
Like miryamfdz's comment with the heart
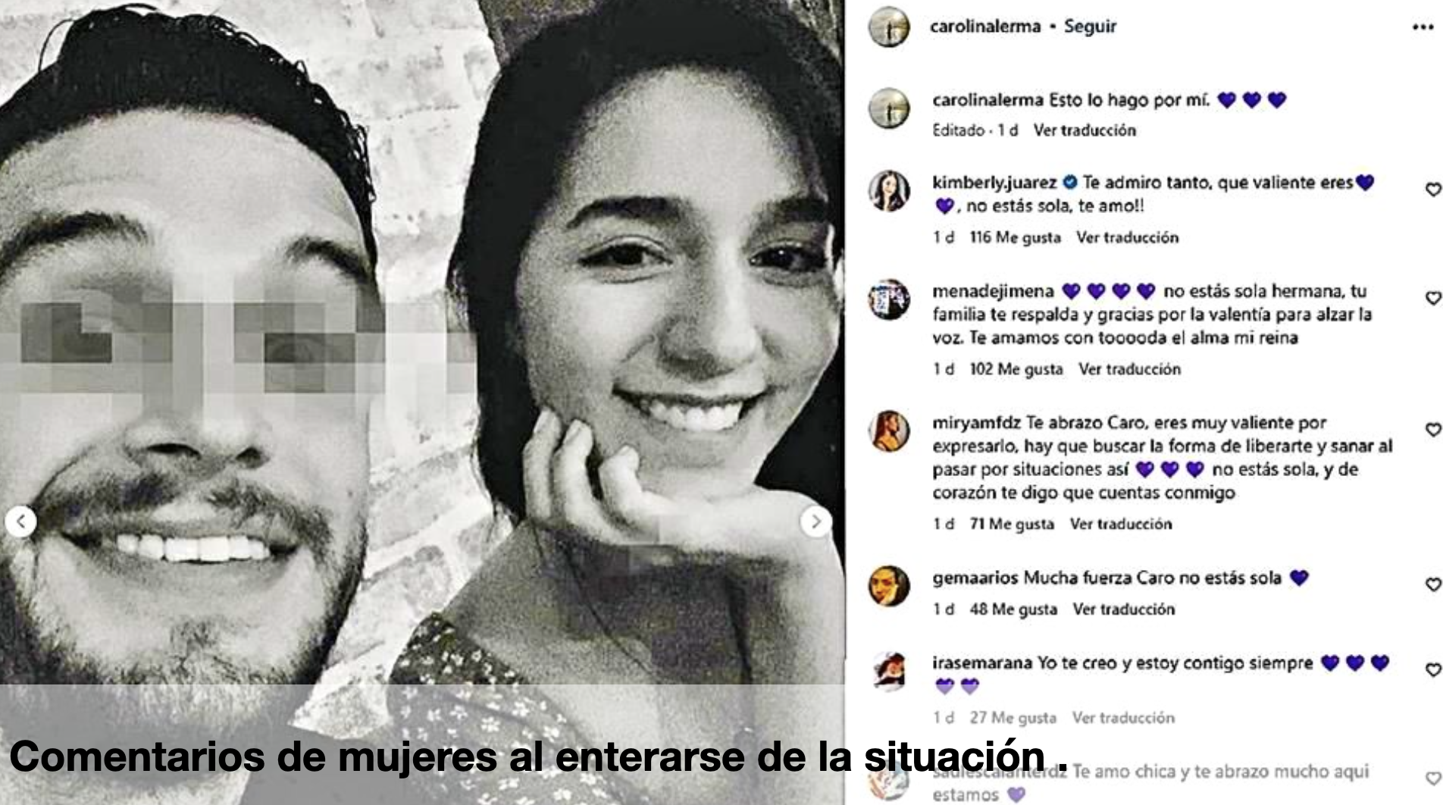click(1432, 430)
